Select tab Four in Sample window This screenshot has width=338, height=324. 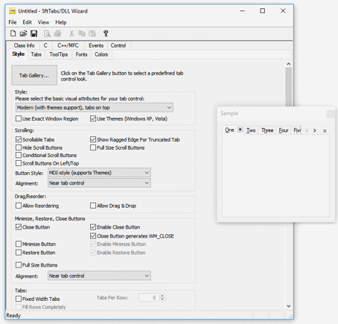[x=284, y=130]
